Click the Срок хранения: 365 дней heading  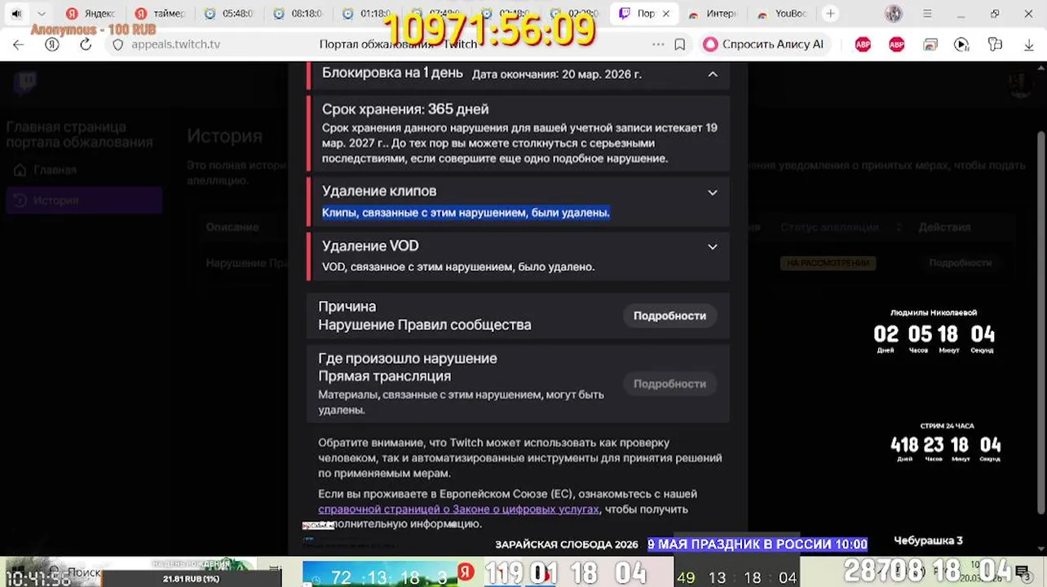(405, 109)
